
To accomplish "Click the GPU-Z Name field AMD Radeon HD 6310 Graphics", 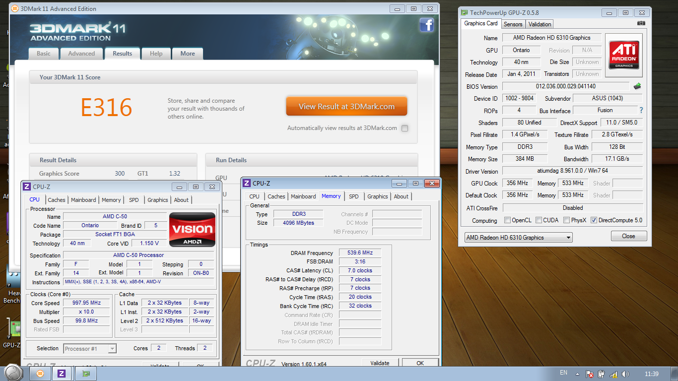I will pyautogui.click(x=551, y=38).
